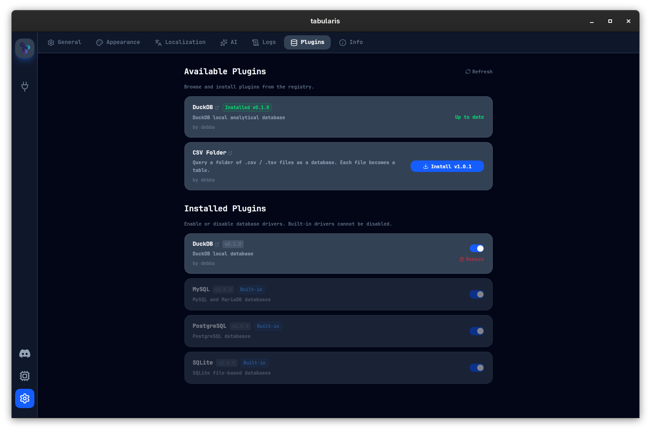Open external link beside installed DuckDB
This screenshot has width=651, height=431.
[x=217, y=244]
